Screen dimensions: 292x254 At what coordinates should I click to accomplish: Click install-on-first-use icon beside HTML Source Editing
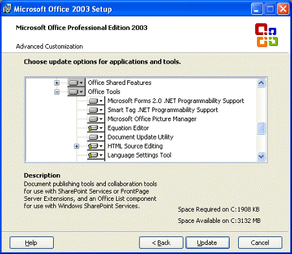pos(93,146)
